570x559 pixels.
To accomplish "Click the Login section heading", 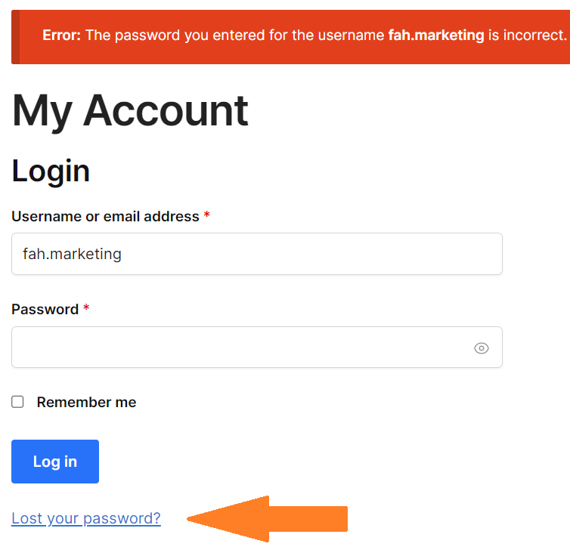I will [51, 171].
